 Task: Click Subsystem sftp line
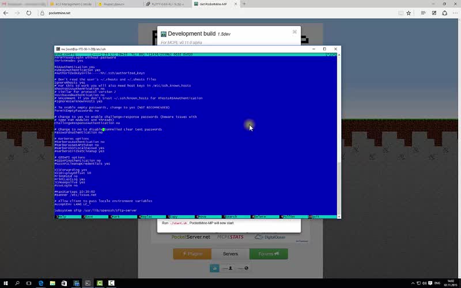[x=96, y=210]
